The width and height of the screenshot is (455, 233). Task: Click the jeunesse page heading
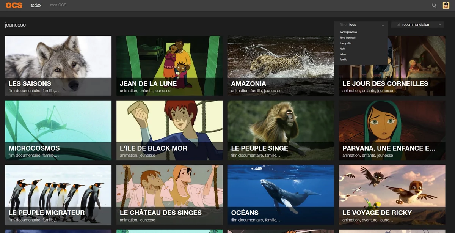(x=15, y=25)
